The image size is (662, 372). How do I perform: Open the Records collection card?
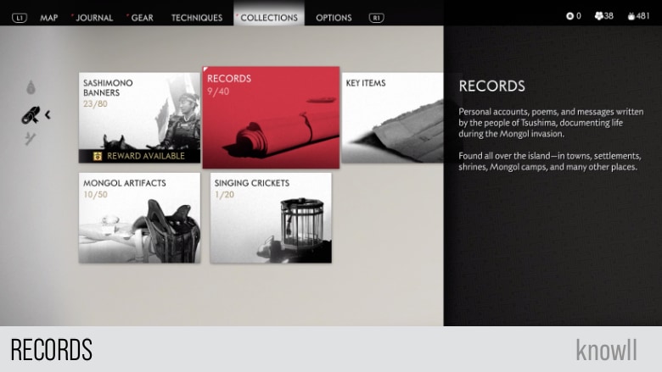pos(271,118)
